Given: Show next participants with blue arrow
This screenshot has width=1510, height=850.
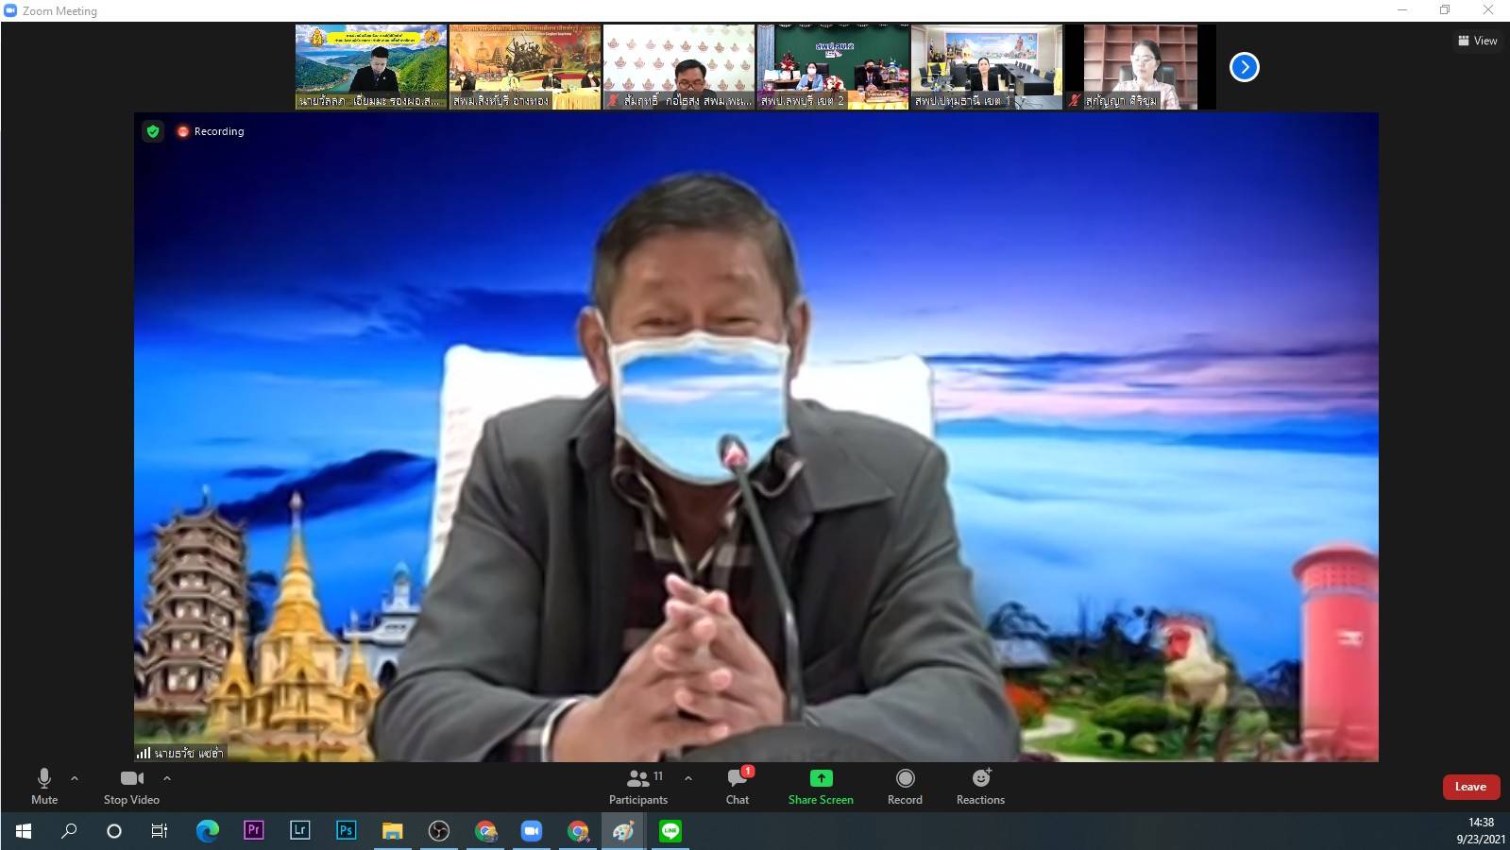Looking at the screenshot, I should pyautogui.click(x=1244, y=67).
